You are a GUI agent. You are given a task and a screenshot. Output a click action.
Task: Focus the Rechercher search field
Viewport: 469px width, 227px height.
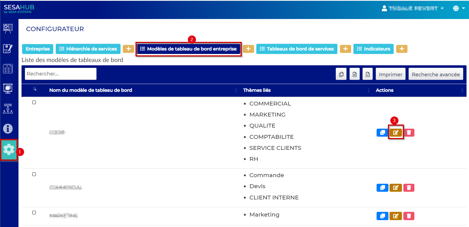[61, 74]
